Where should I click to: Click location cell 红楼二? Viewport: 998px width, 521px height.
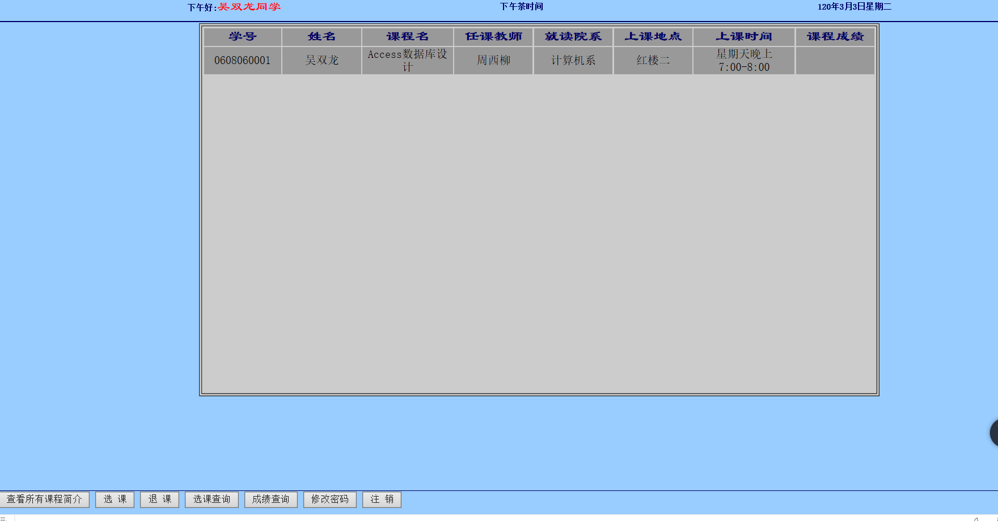pos(653,61)
